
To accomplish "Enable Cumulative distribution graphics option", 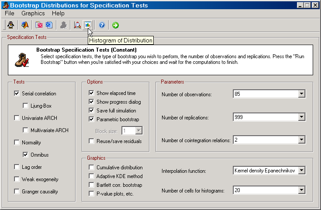I will point(91,167).
